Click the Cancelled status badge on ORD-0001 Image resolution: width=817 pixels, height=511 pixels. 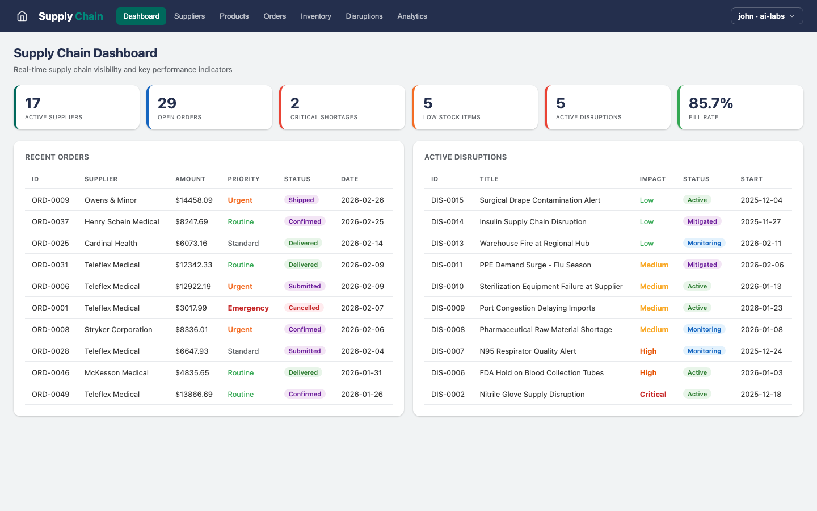tap(304, 308)
